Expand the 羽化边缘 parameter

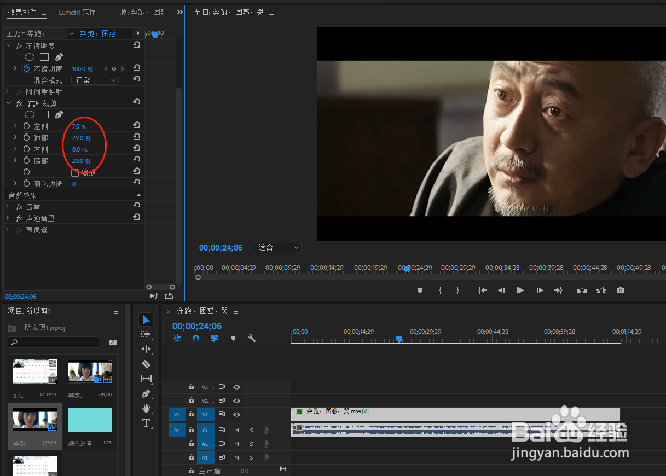pos(15,183)
